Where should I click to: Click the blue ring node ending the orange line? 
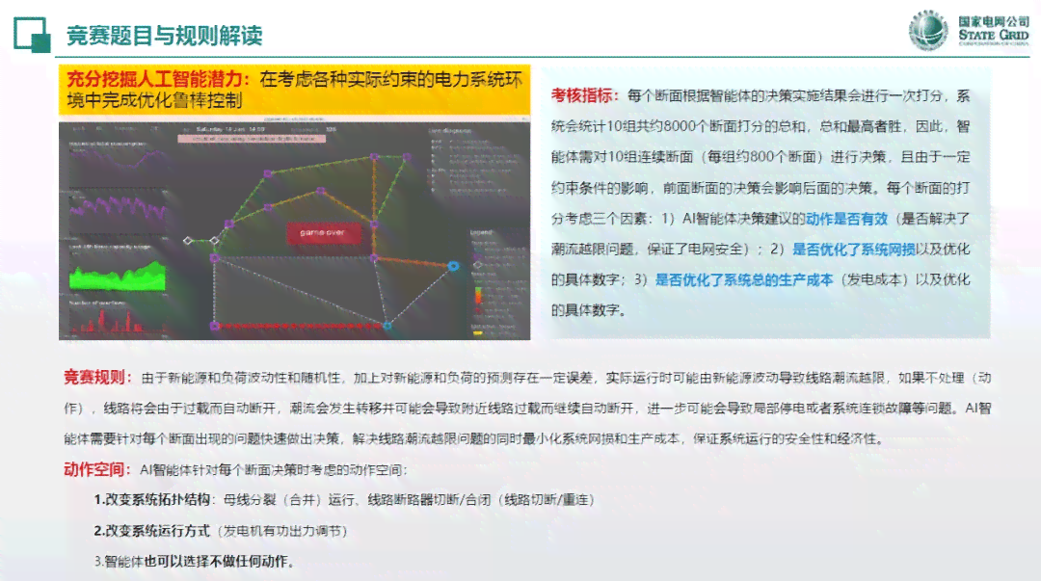click(x=453, y=266)
